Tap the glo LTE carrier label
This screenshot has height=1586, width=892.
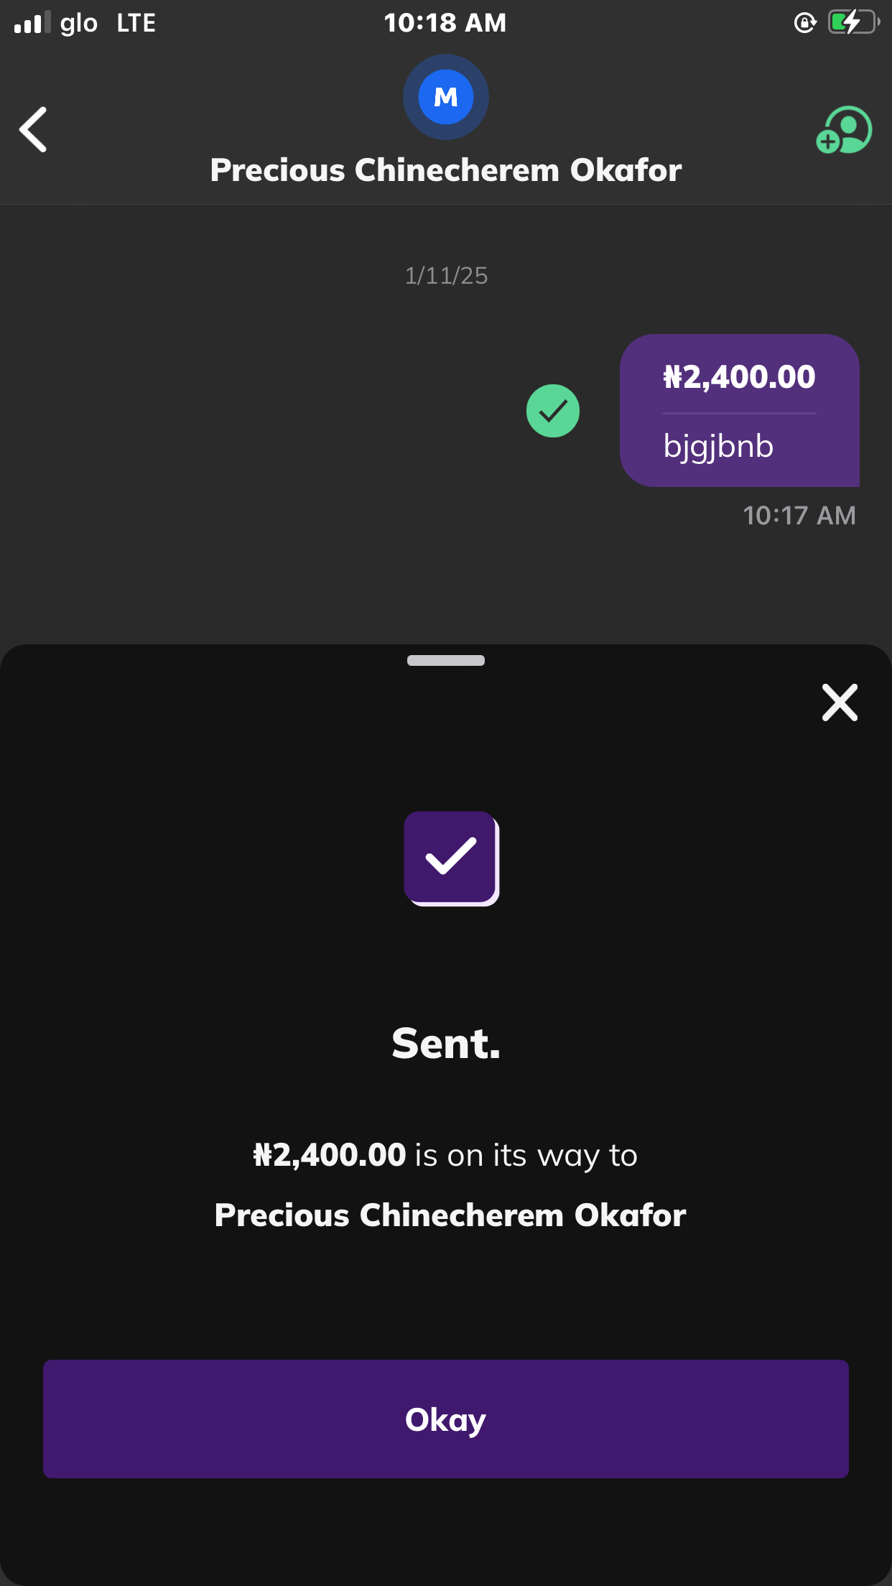(x=108, y=23)
